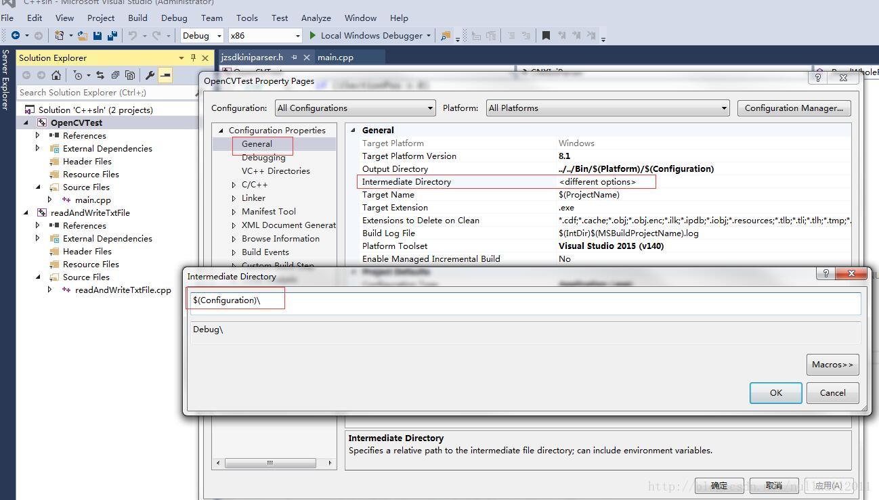Click the Macros>> button
Screen dimensions: 879x500
point(833,365)
